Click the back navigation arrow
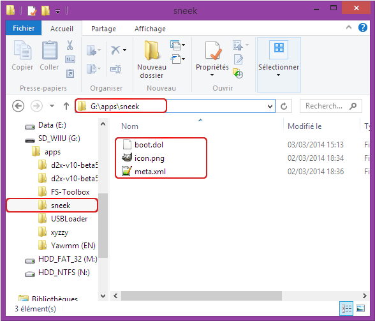This screenshot has height=321, width=375. coord(18,106)
